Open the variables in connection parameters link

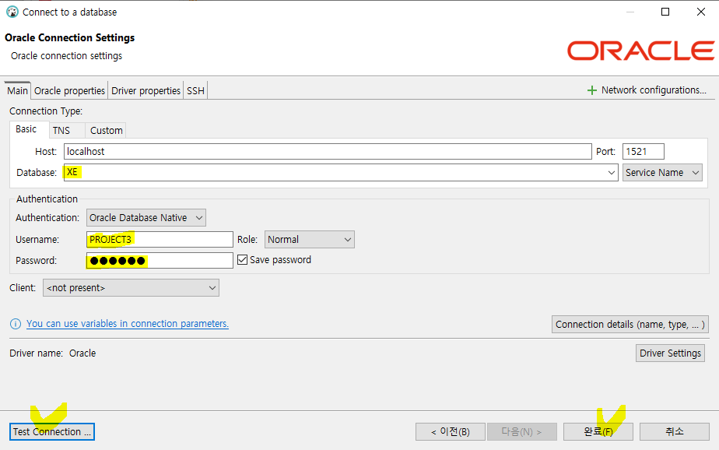[128, 324]
